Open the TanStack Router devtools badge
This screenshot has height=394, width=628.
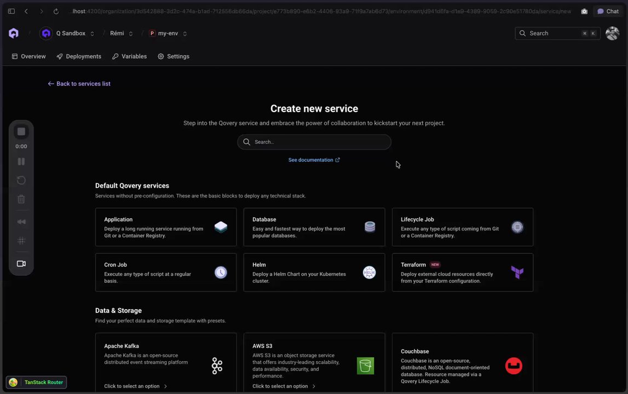point(36,383)
